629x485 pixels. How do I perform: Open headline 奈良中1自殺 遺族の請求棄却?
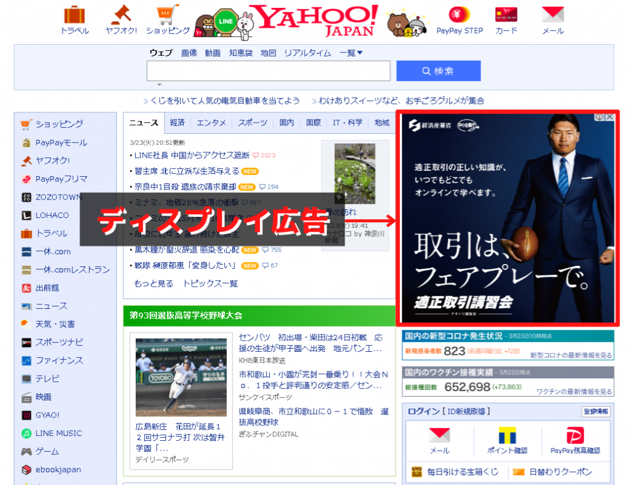(186, 187)
